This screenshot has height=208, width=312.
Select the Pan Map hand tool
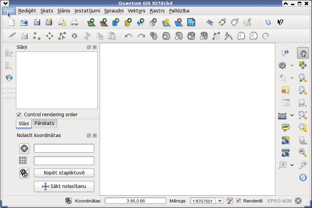tap(303, 53)
